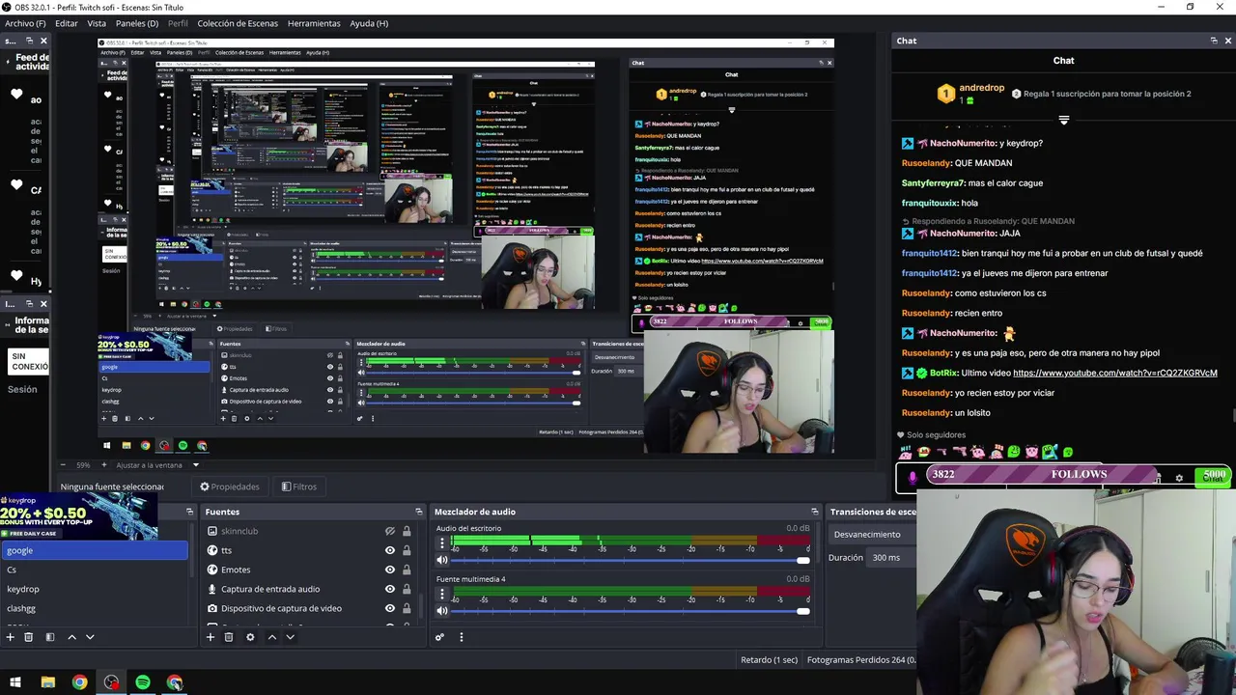
Task: Expand the chat leaderboard arrow
Action: coord(1063,121)
